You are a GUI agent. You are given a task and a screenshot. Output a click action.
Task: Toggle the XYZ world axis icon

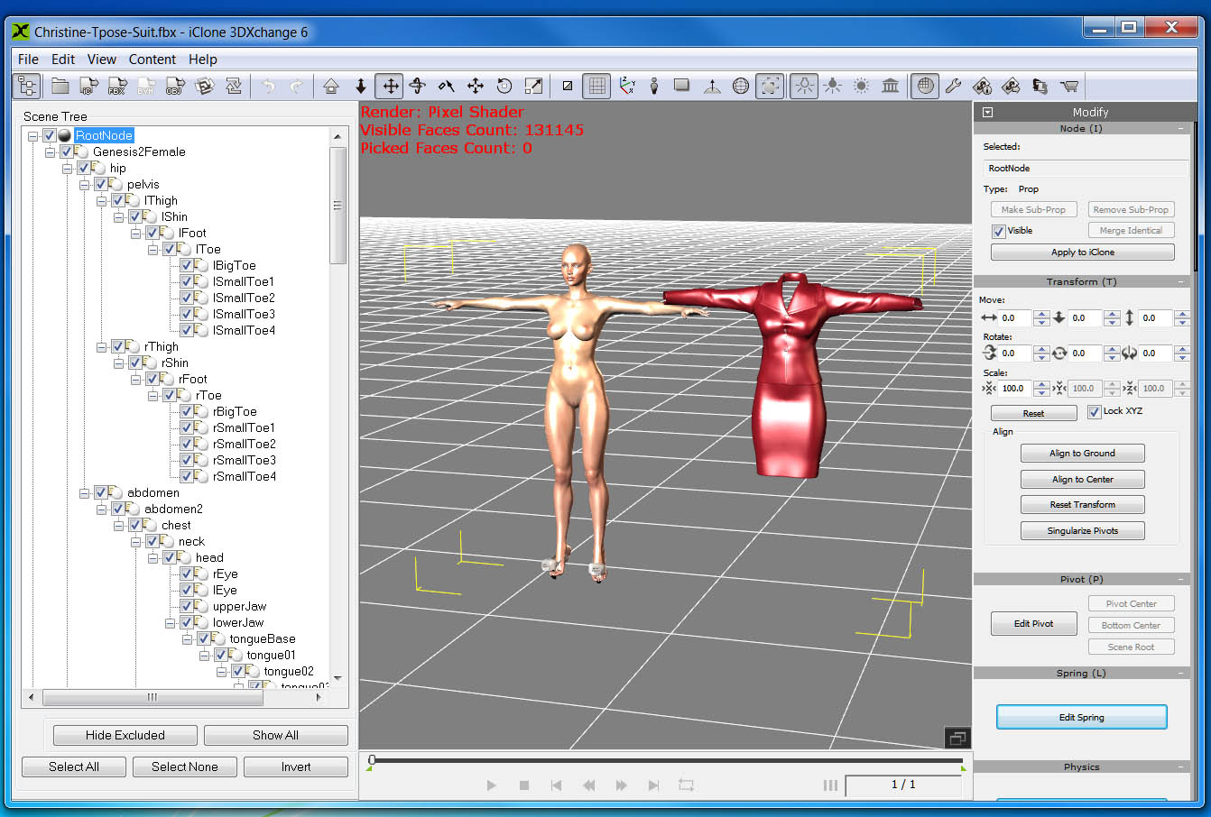point(626,87)
